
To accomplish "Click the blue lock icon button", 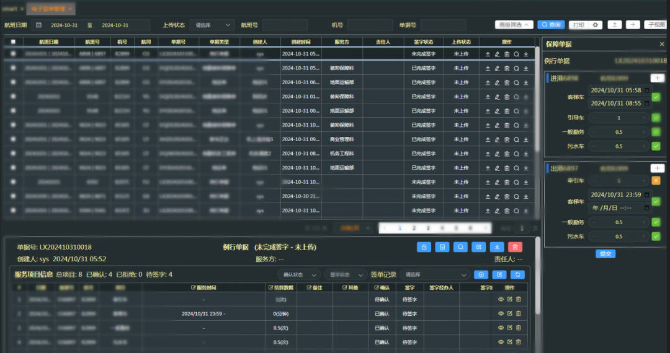I will (424, 246).
